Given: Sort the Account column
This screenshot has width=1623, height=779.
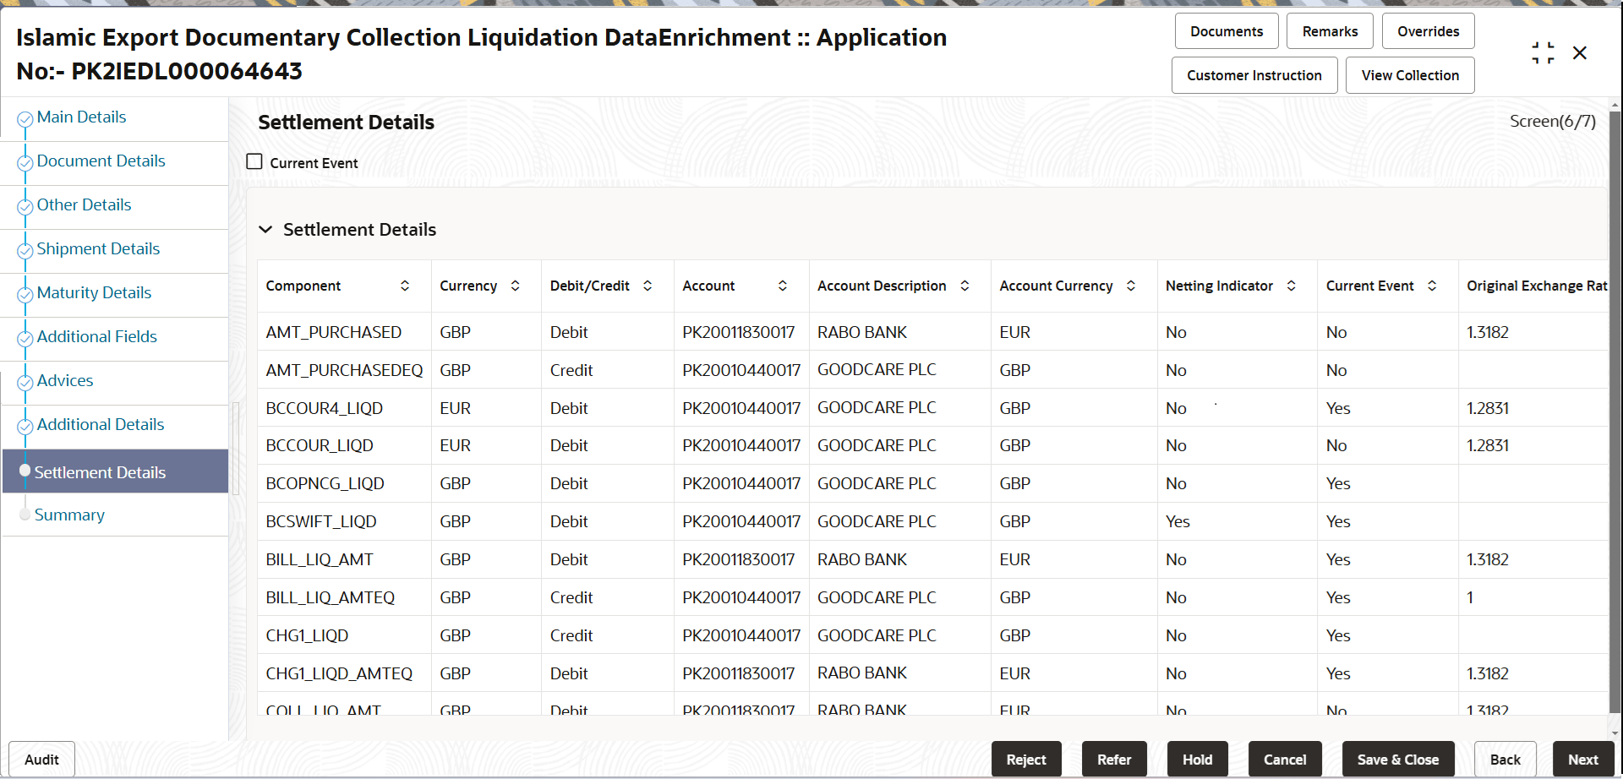Looking at the screenshot, I should [x=783, y=286].
